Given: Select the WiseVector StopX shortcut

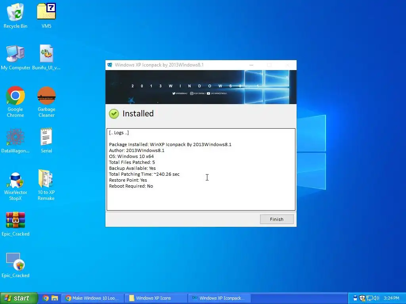Looking at the screenshot, I should (x=15, y=186).
